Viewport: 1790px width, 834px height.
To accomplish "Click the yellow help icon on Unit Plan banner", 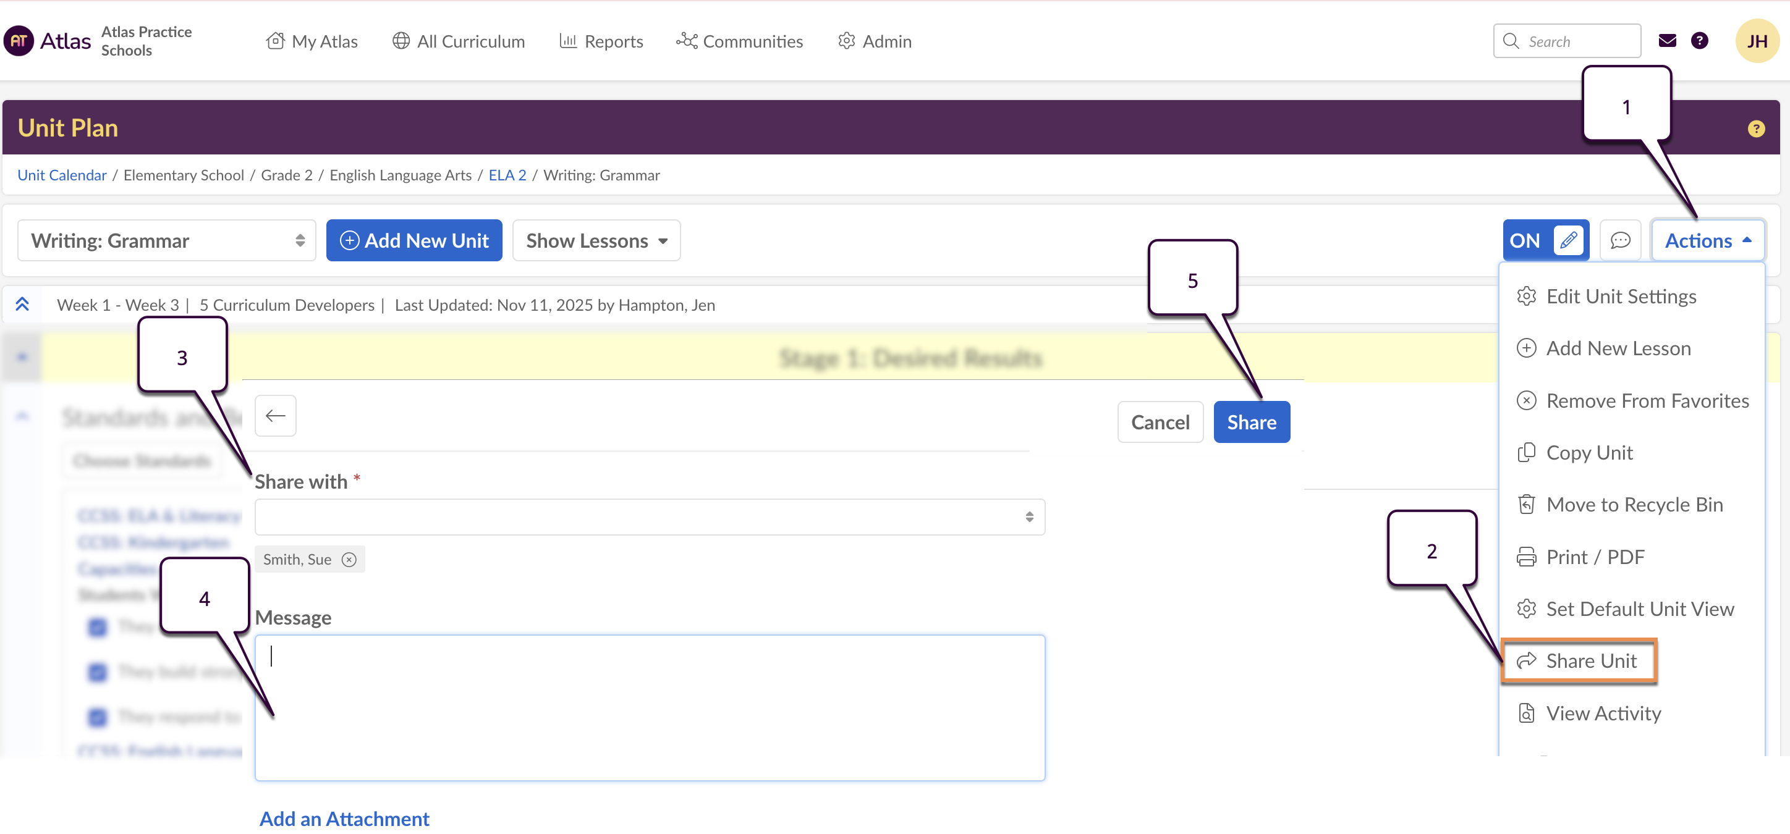I will (1755, 128).
